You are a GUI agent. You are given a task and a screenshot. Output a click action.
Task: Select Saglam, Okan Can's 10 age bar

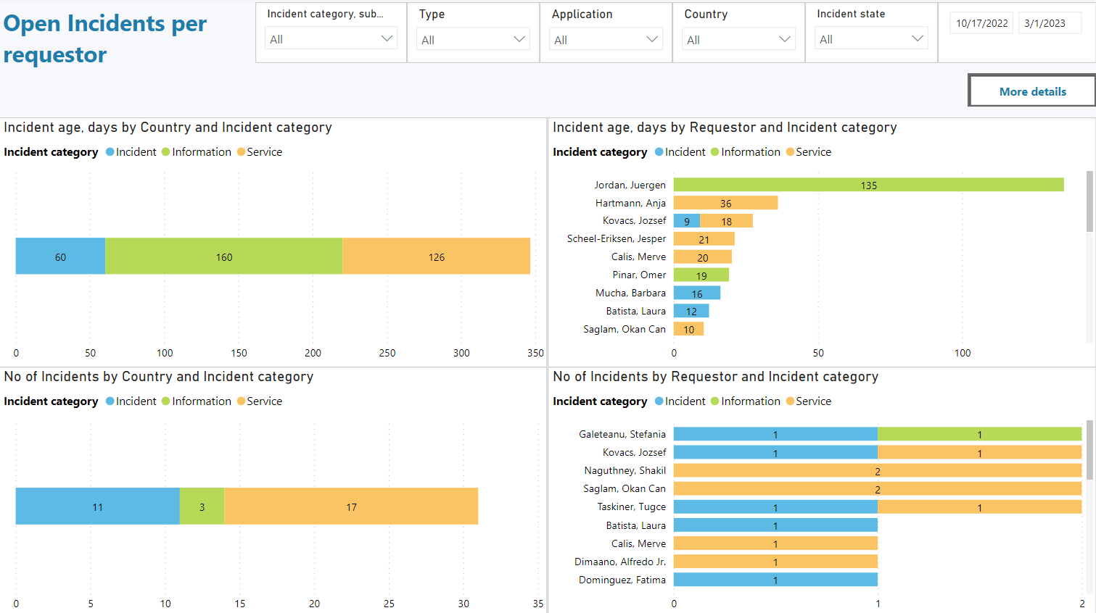click(688, 329)
